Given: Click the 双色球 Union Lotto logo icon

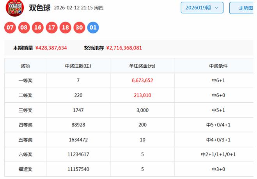Looking at the screenshot, I should (x=14, y=7).
